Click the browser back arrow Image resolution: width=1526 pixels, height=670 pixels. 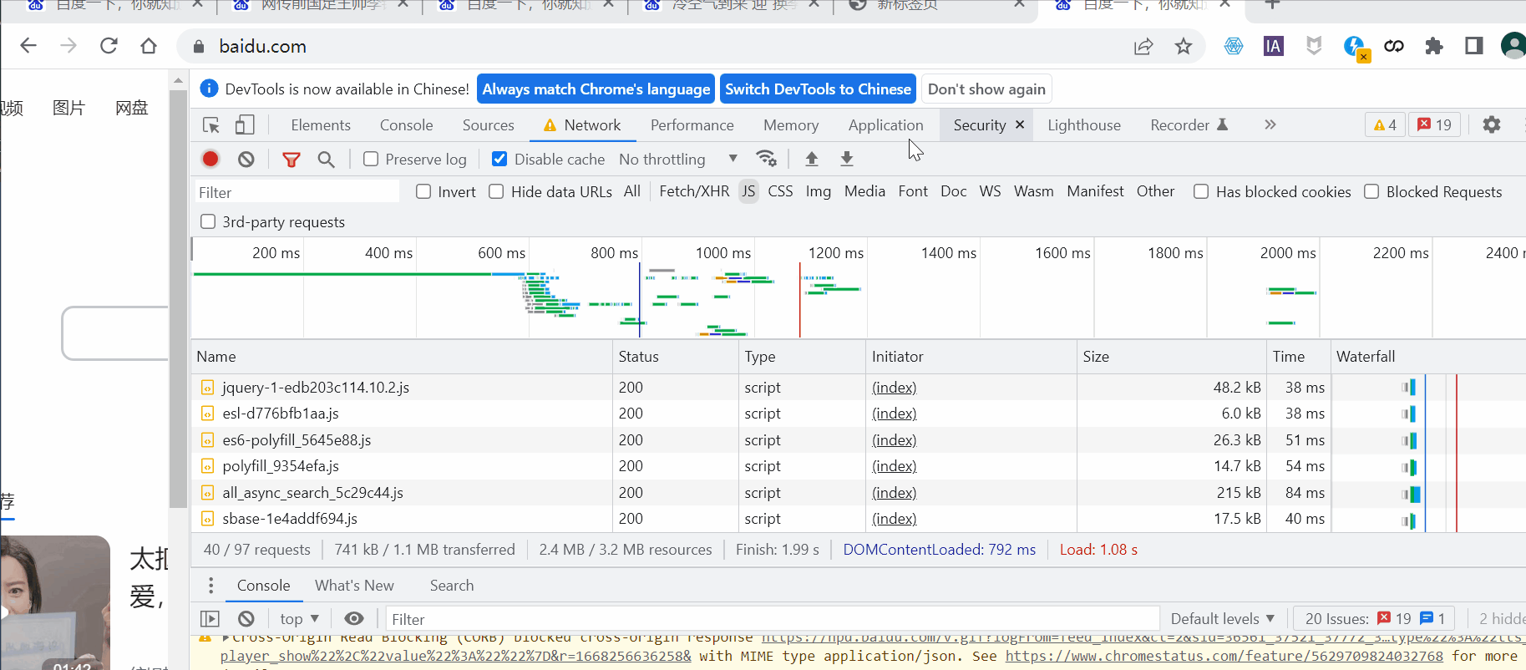(28, 46)
